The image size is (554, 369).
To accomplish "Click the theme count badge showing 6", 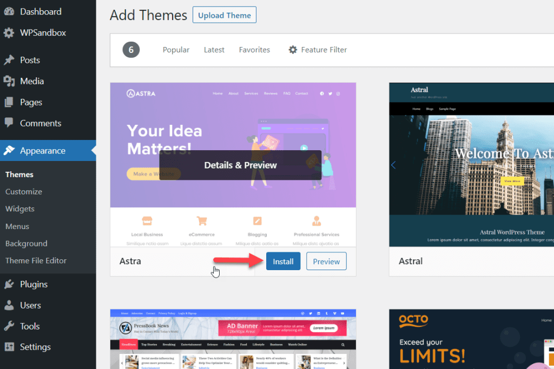I will click(131, 50).
